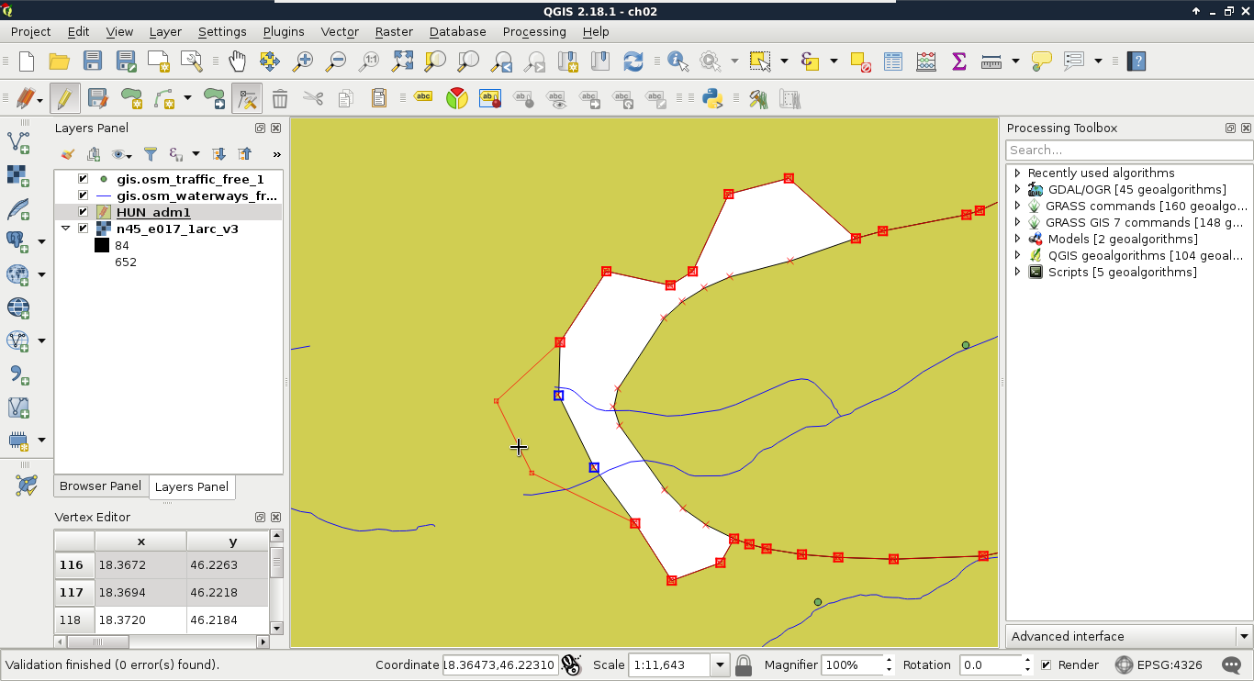Click the EPSG:4326 CRS button

coord(1159,665)
